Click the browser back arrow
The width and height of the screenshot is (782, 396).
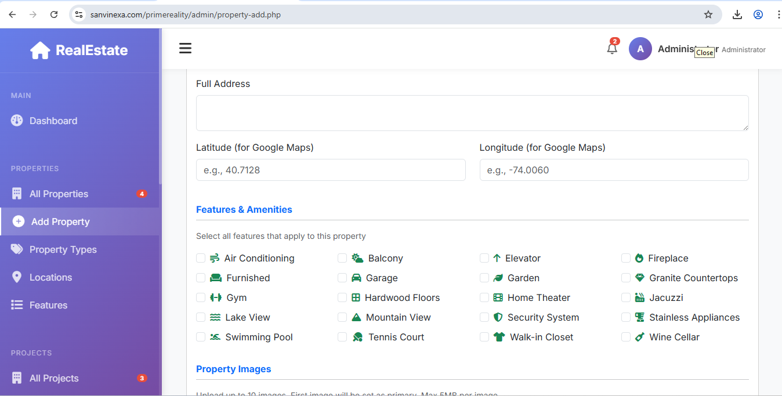pos(12,14)
